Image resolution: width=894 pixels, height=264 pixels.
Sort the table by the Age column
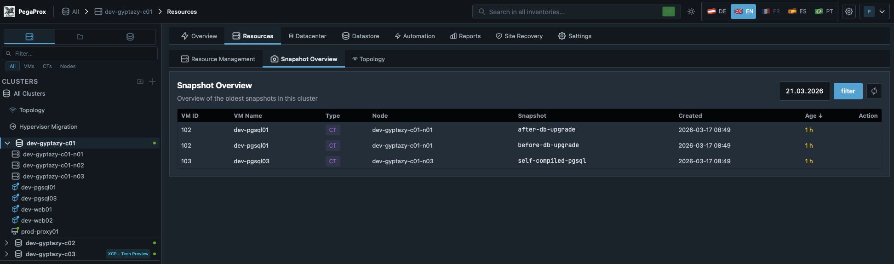813,115
